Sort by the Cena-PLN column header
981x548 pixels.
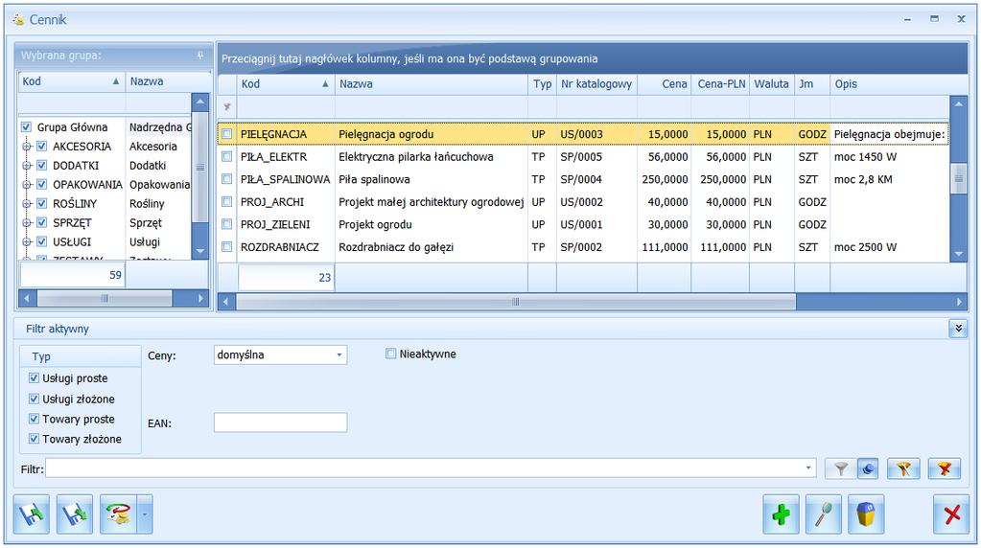pos(720,83)
